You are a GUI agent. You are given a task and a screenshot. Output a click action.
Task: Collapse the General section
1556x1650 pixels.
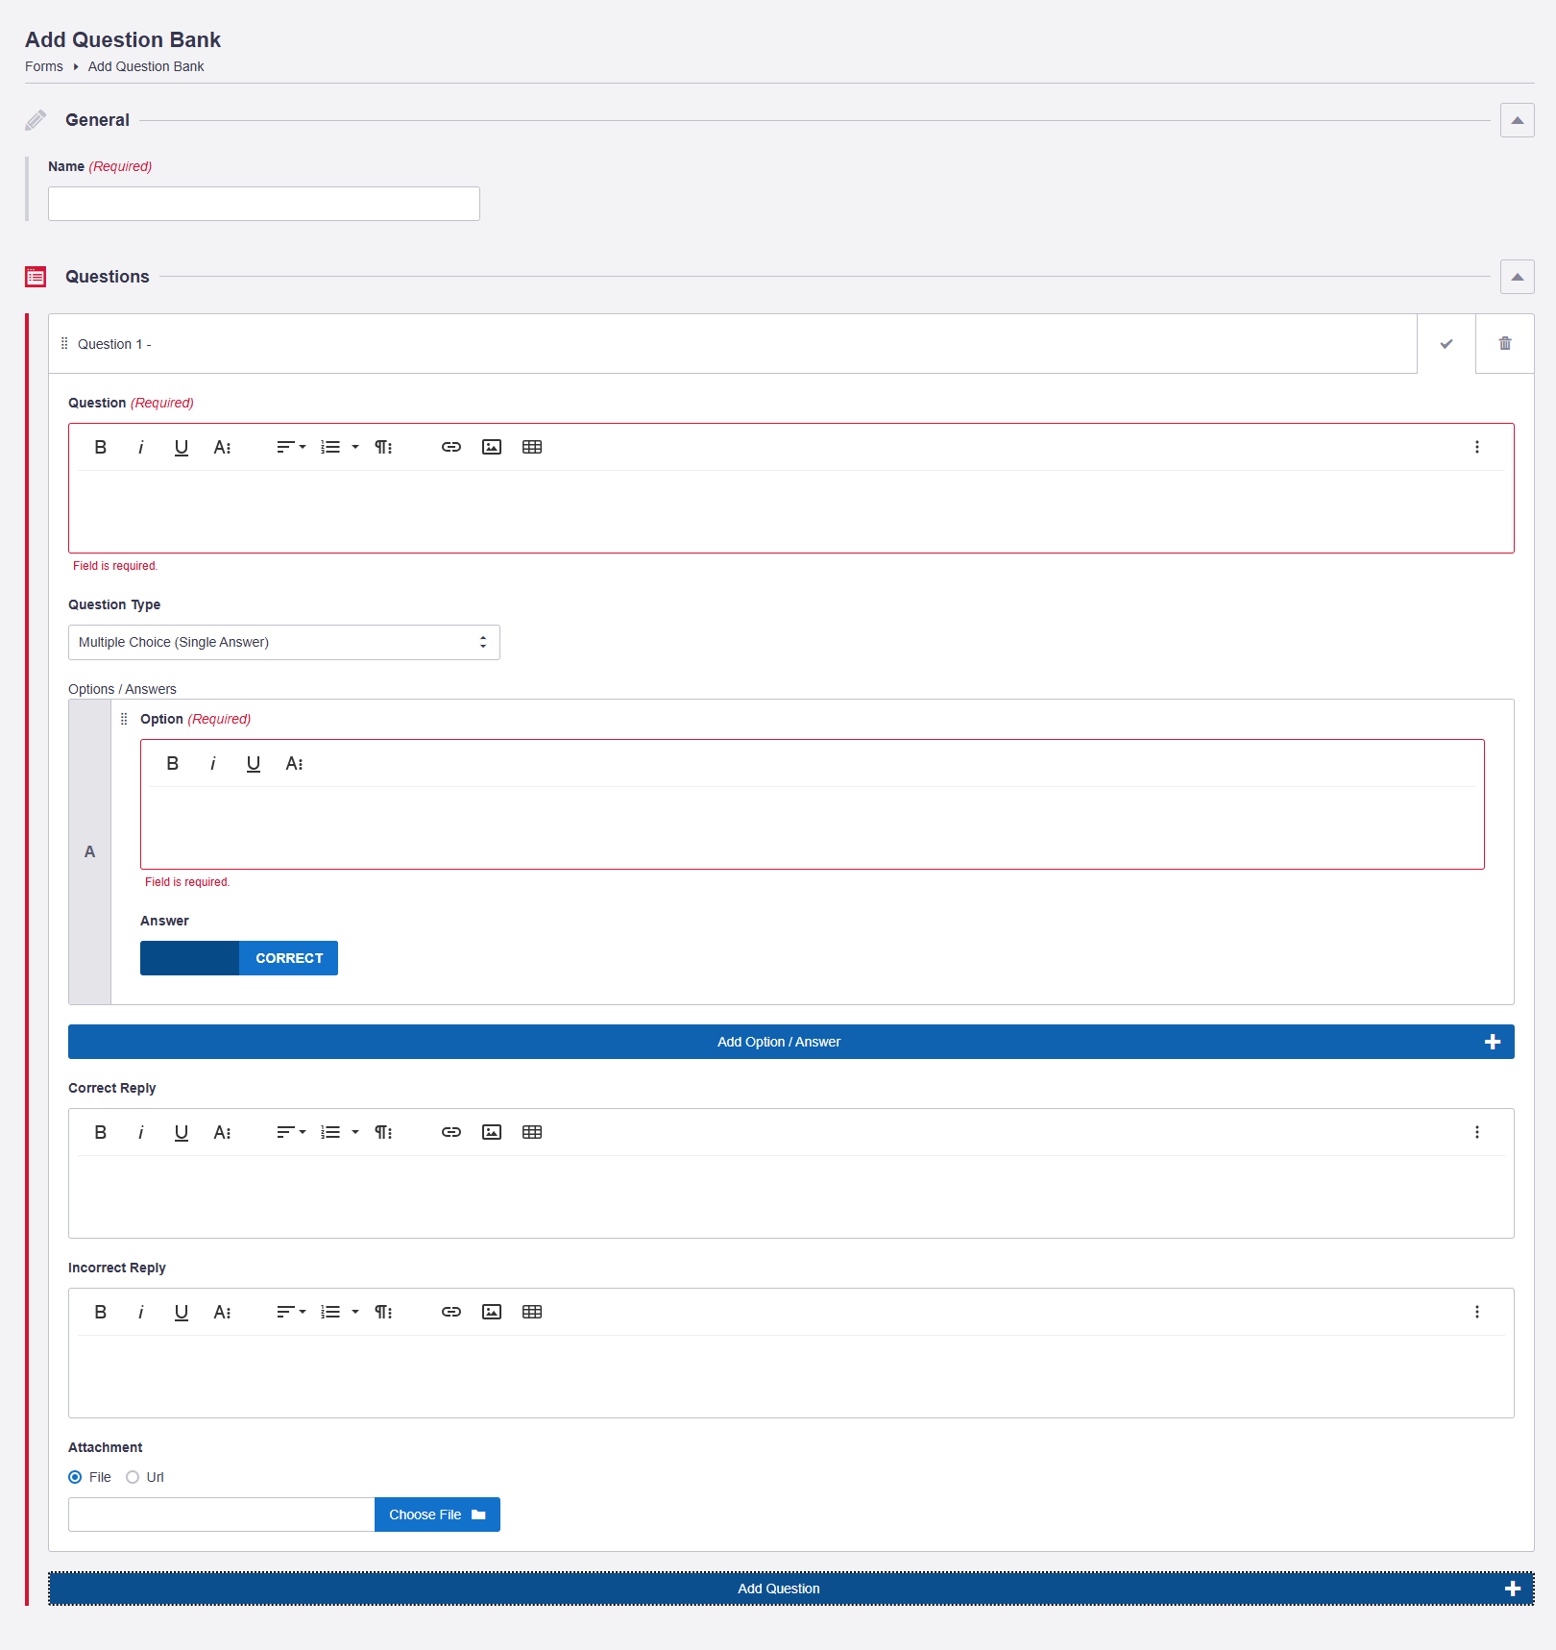(x=1518, y=120)
